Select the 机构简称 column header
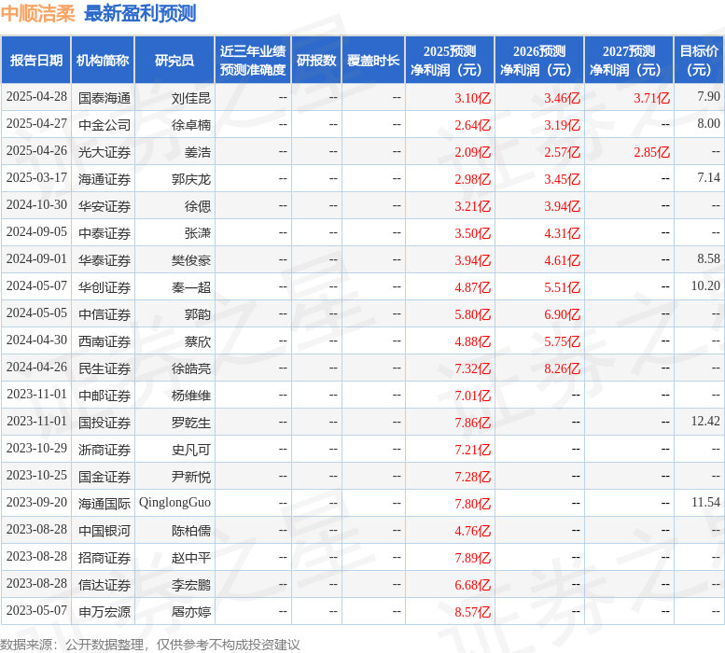This screenshot has width=725, height=653. (x=103, y=60)
